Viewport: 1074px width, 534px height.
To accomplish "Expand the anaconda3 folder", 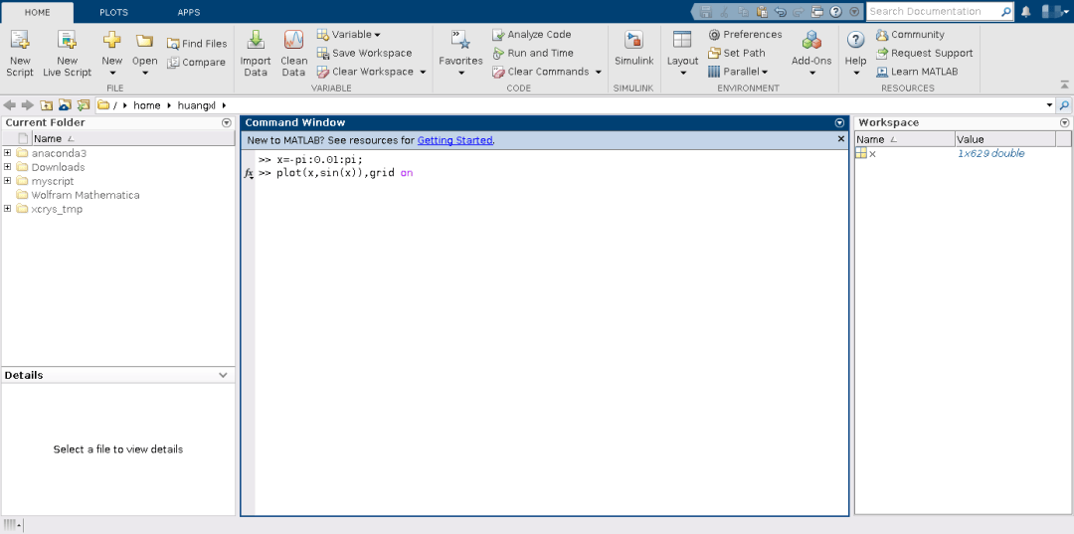I will coord(8,153).
